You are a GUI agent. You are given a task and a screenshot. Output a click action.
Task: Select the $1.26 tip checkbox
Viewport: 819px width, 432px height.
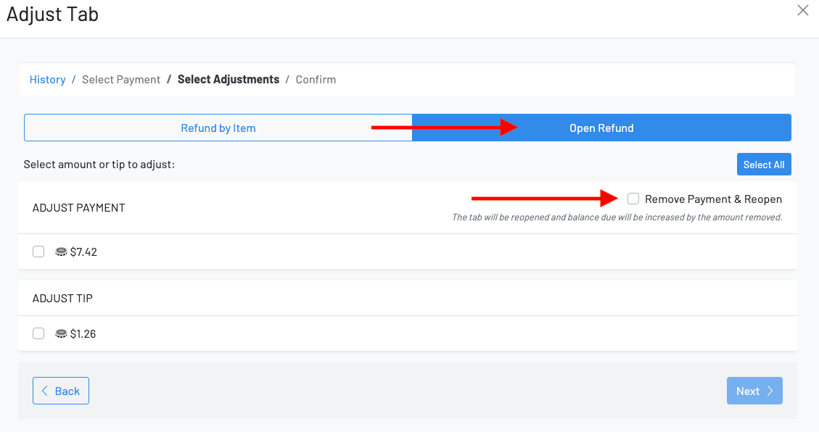tap(38, 333)
